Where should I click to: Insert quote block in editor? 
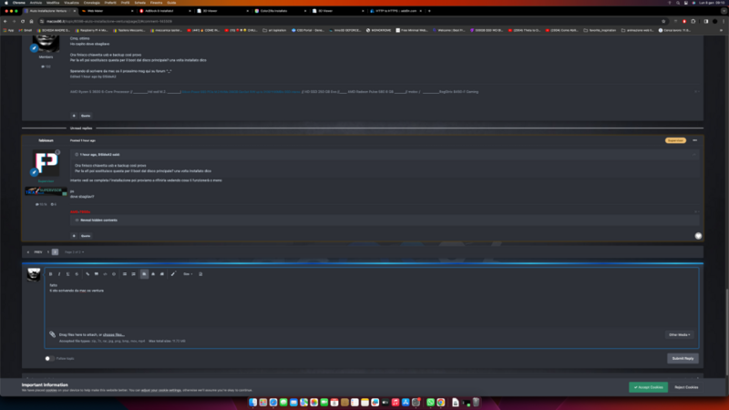click(x=97, y=274)
